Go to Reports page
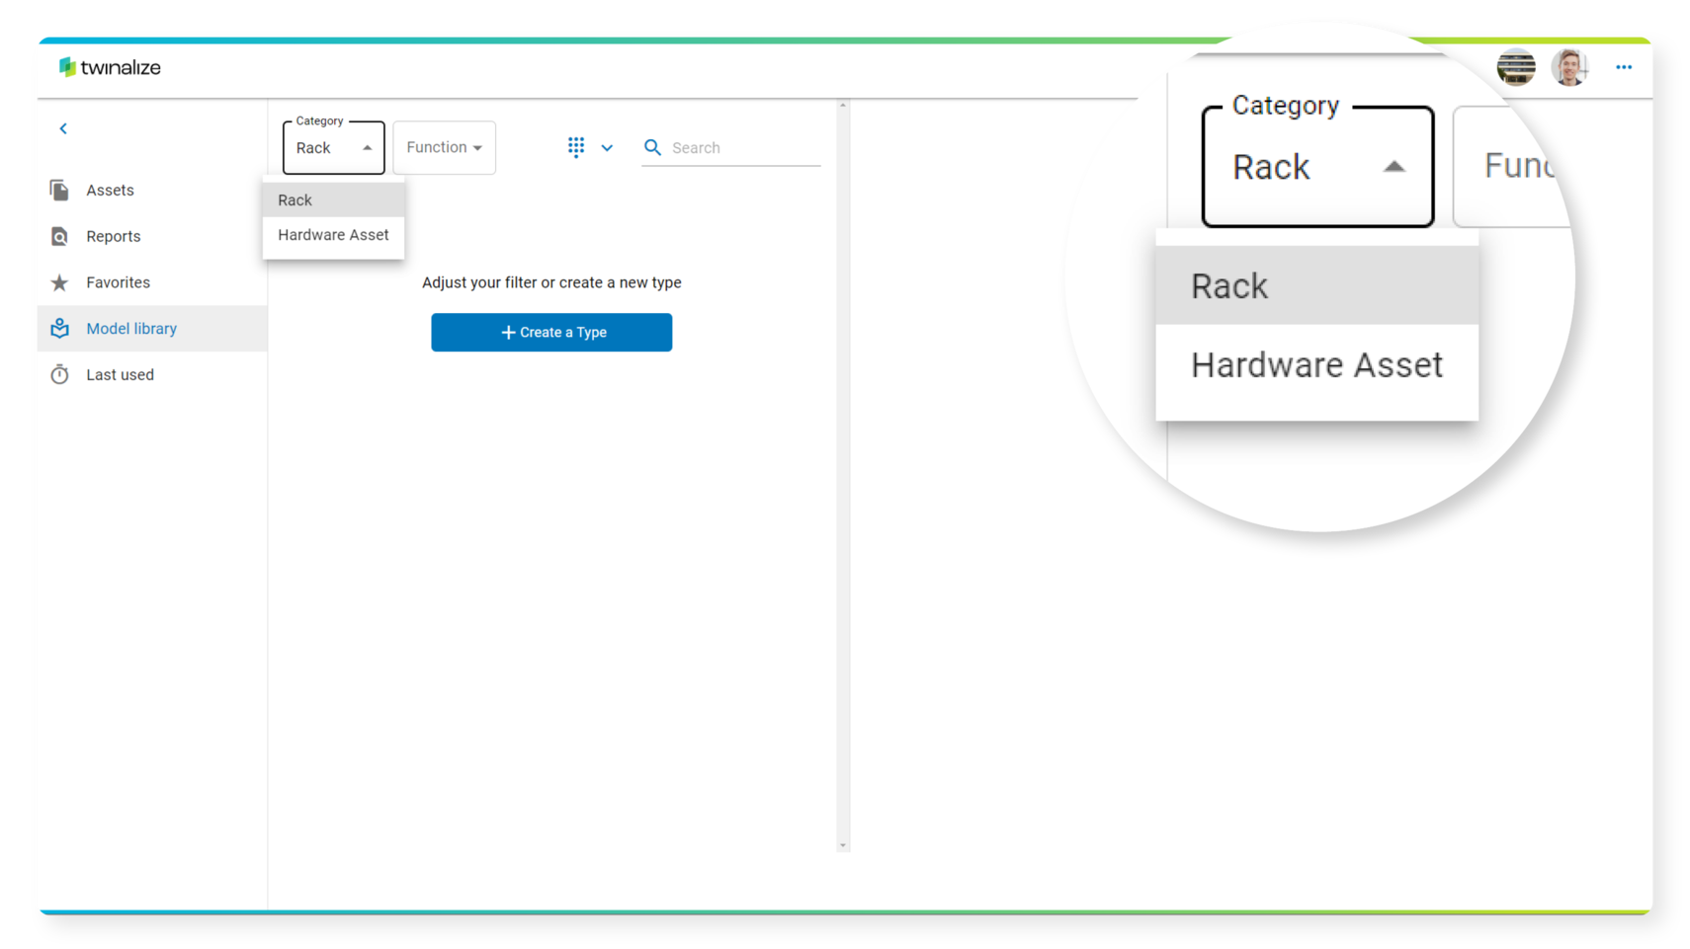The height and width of the screenshot is (949, 1690). [x=114, y=236]
